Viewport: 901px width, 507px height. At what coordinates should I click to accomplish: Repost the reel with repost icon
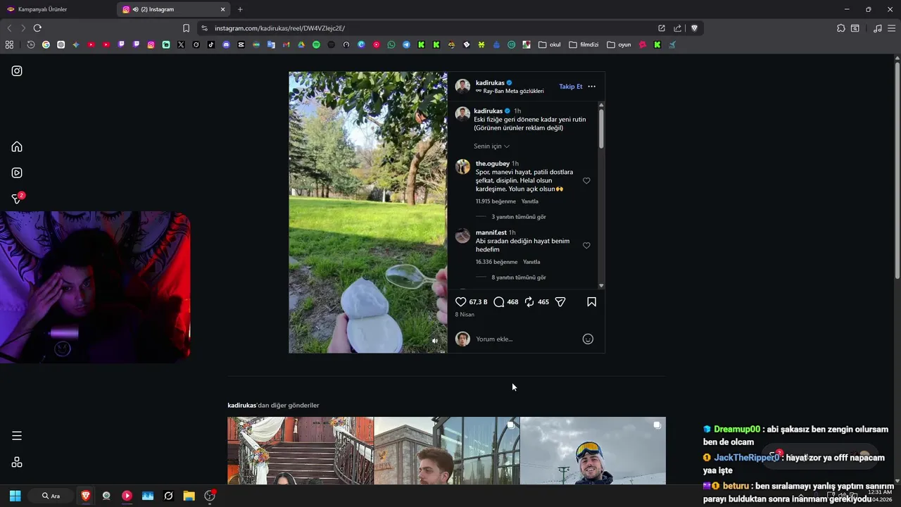pyautogui.click(x=529, y=301)
